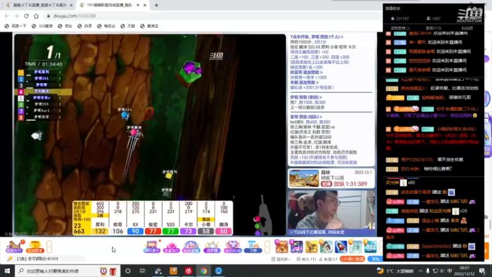Switch to the 贵宾(110) tab in danmu panel
This screenshot has width=492, height=277.
[434, 28]
